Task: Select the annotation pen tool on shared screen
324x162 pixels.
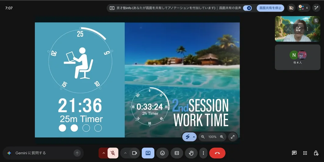Action: click(x=188, y=137)
